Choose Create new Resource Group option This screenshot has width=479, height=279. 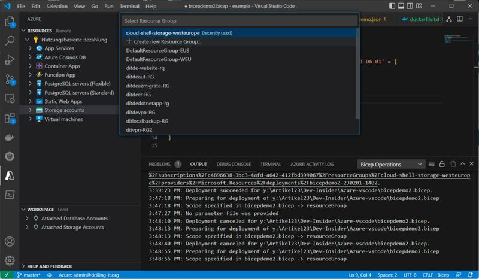pos(239,41)
